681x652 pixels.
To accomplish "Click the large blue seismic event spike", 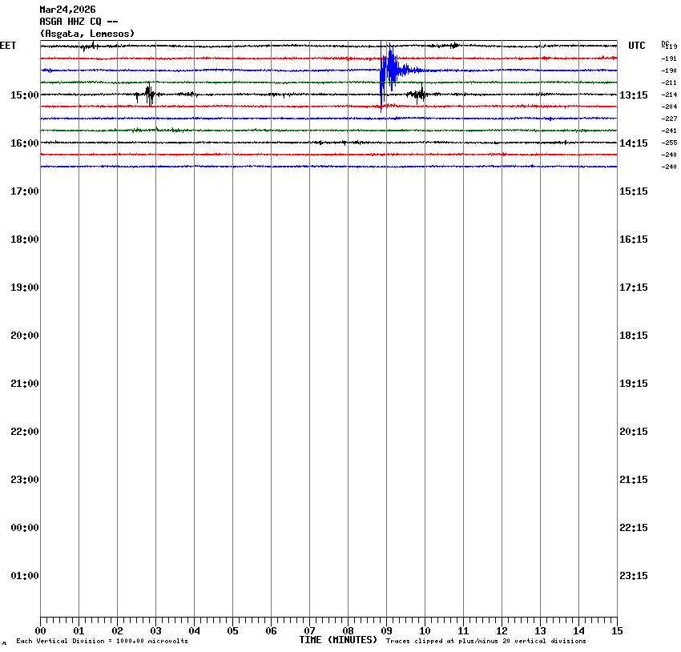I will (x=389, y=70).
